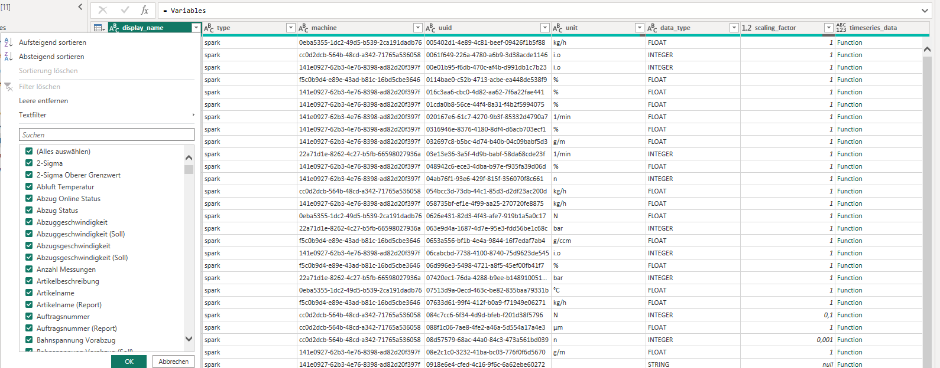Viewport: 940px width, 368px height.
Task: Click the fx function icon
Action: (144, 10)
